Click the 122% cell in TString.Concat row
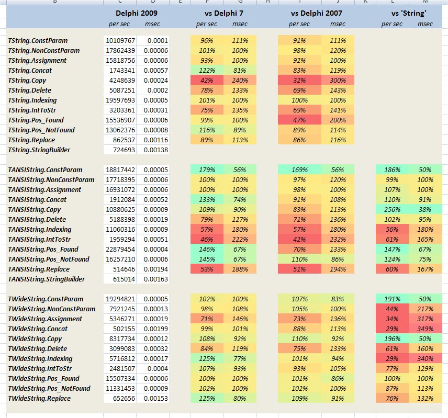This screenshot has width=448, height=418. [207, 70]
